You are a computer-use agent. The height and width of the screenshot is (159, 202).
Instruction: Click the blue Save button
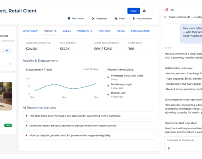[134, 11]
